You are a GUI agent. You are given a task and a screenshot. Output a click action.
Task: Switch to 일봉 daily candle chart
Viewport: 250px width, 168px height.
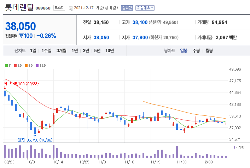pos(184,50)
